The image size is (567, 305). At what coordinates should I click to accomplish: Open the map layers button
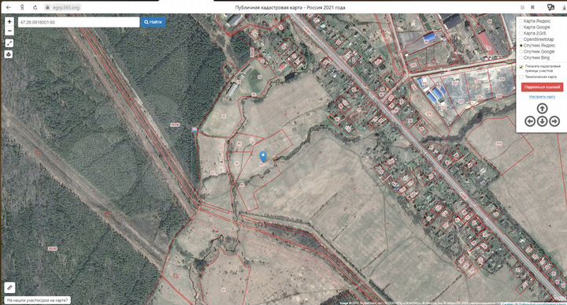tap(9, 54)
